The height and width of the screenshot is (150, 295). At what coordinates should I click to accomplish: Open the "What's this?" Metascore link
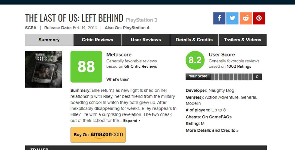[x=117, y=79]
